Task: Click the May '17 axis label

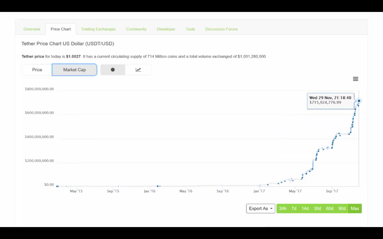Action: pos(295,191)
